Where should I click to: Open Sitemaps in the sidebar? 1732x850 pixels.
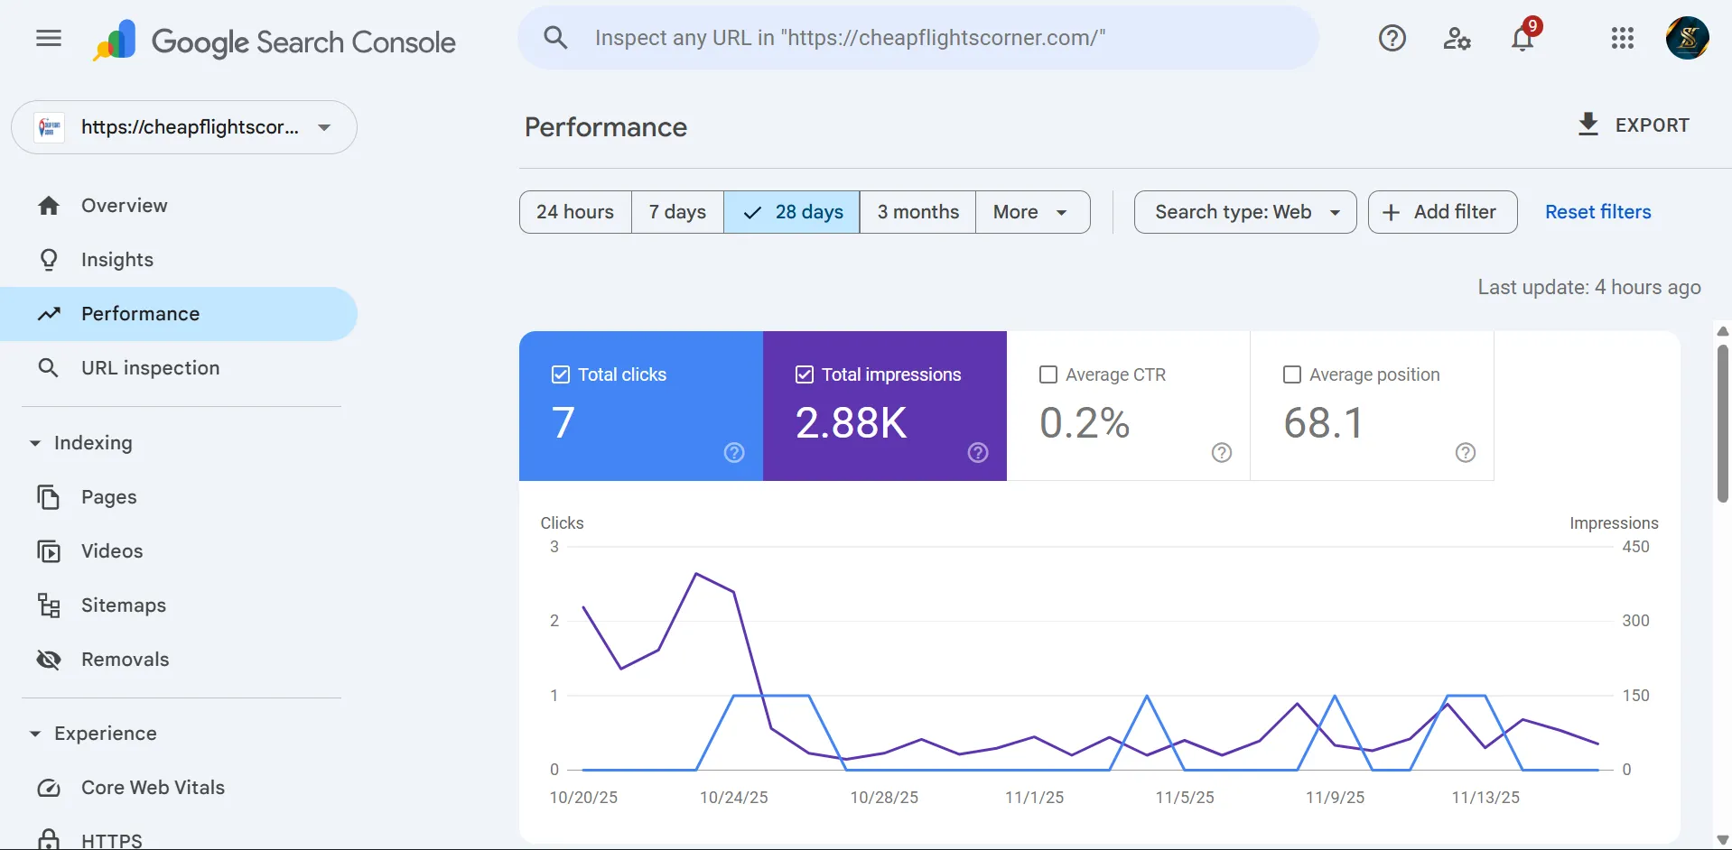[124, 605]
